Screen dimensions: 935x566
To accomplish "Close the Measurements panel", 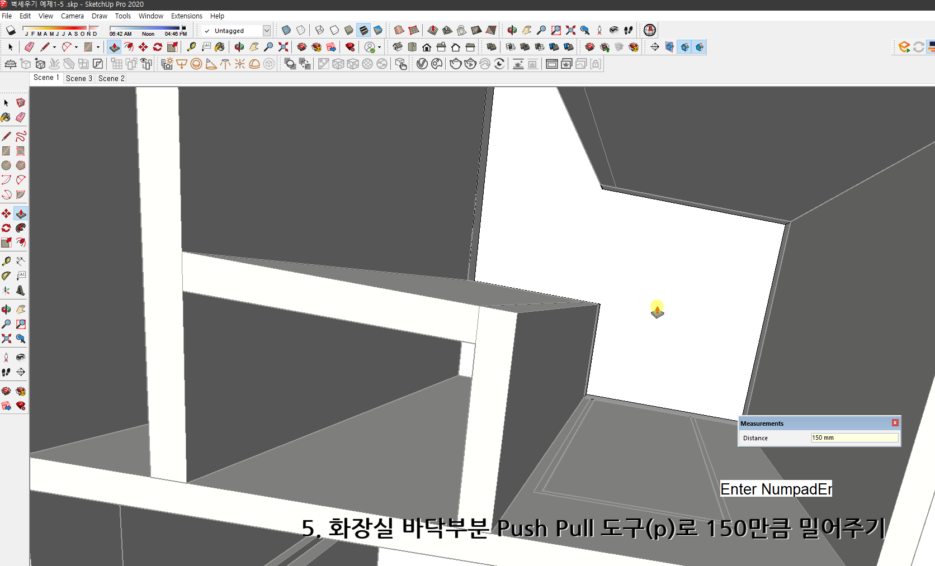I will tap(895, 422).
